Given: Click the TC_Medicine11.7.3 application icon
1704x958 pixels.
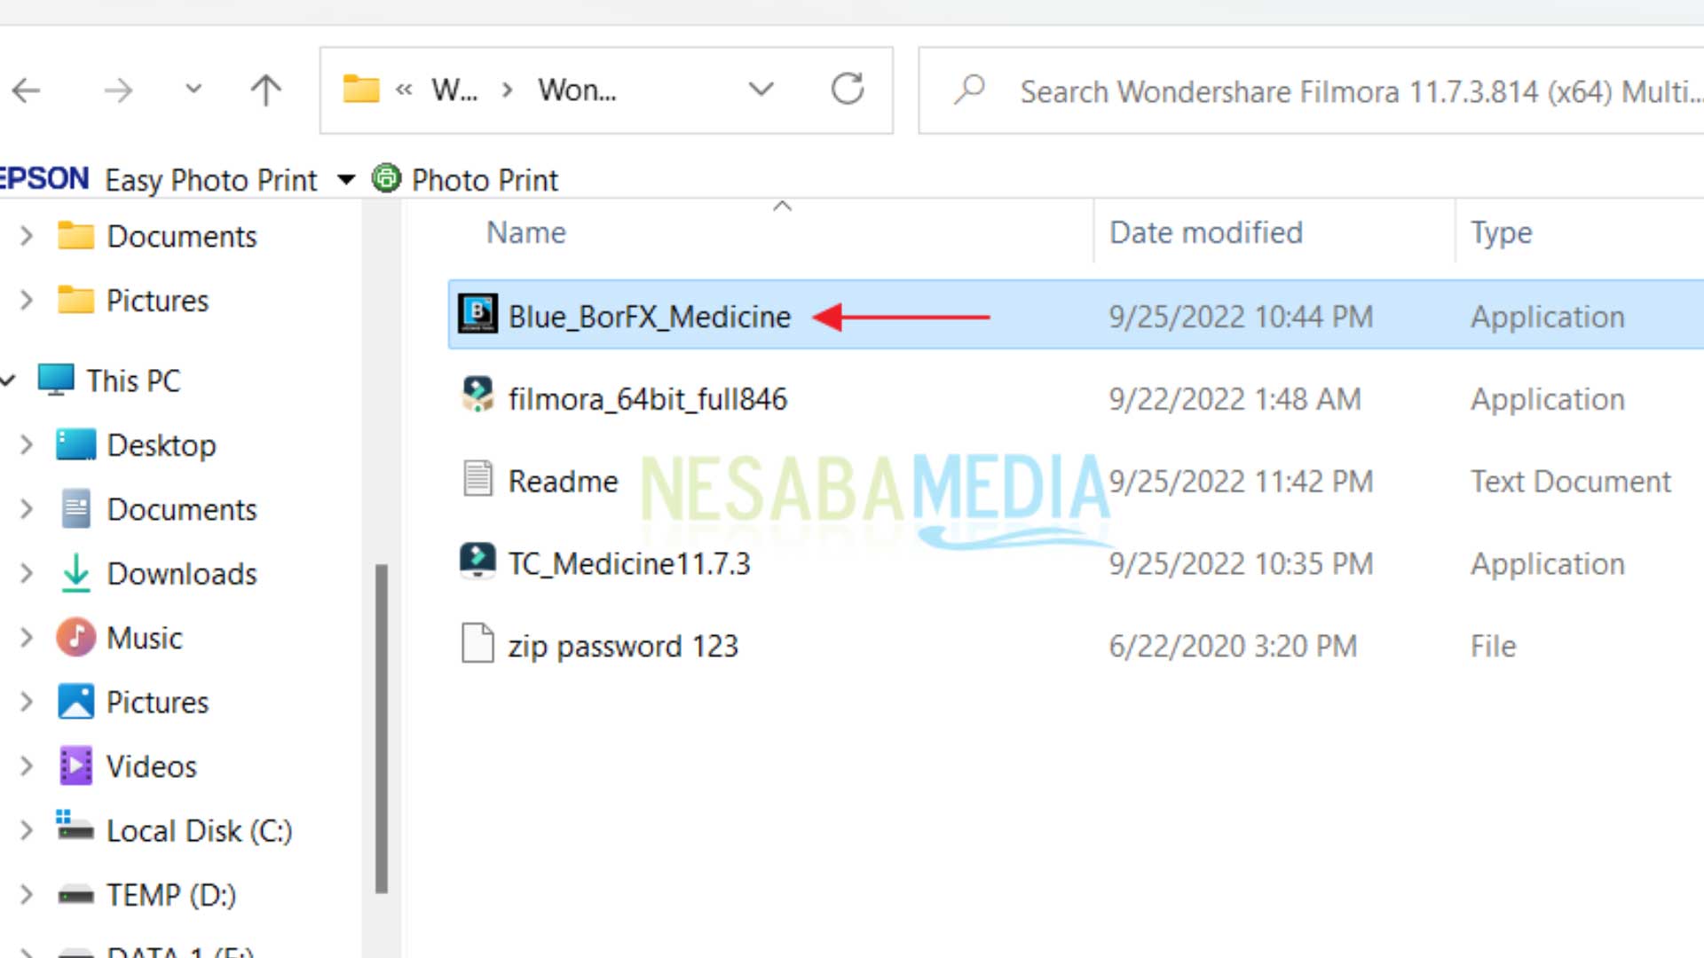Looking at the screenshot, I should pyautogui.click(x=477, y=561).
